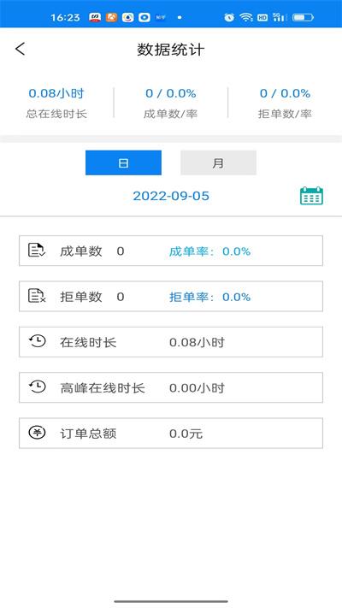Open the calendar date picker icon
The width and height of the screenshot is (342, 608).
pos(311,196)
